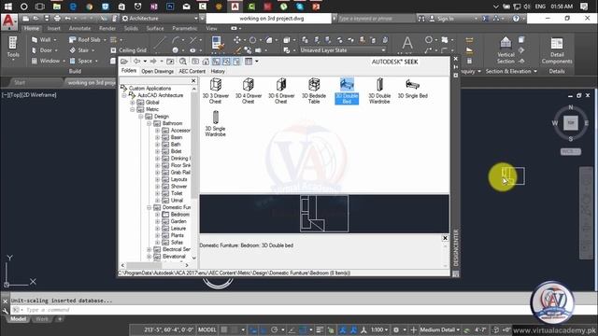Click the Window tool in ribbon
The width and height of the screenshot is (598, 336).
(48, 61)
